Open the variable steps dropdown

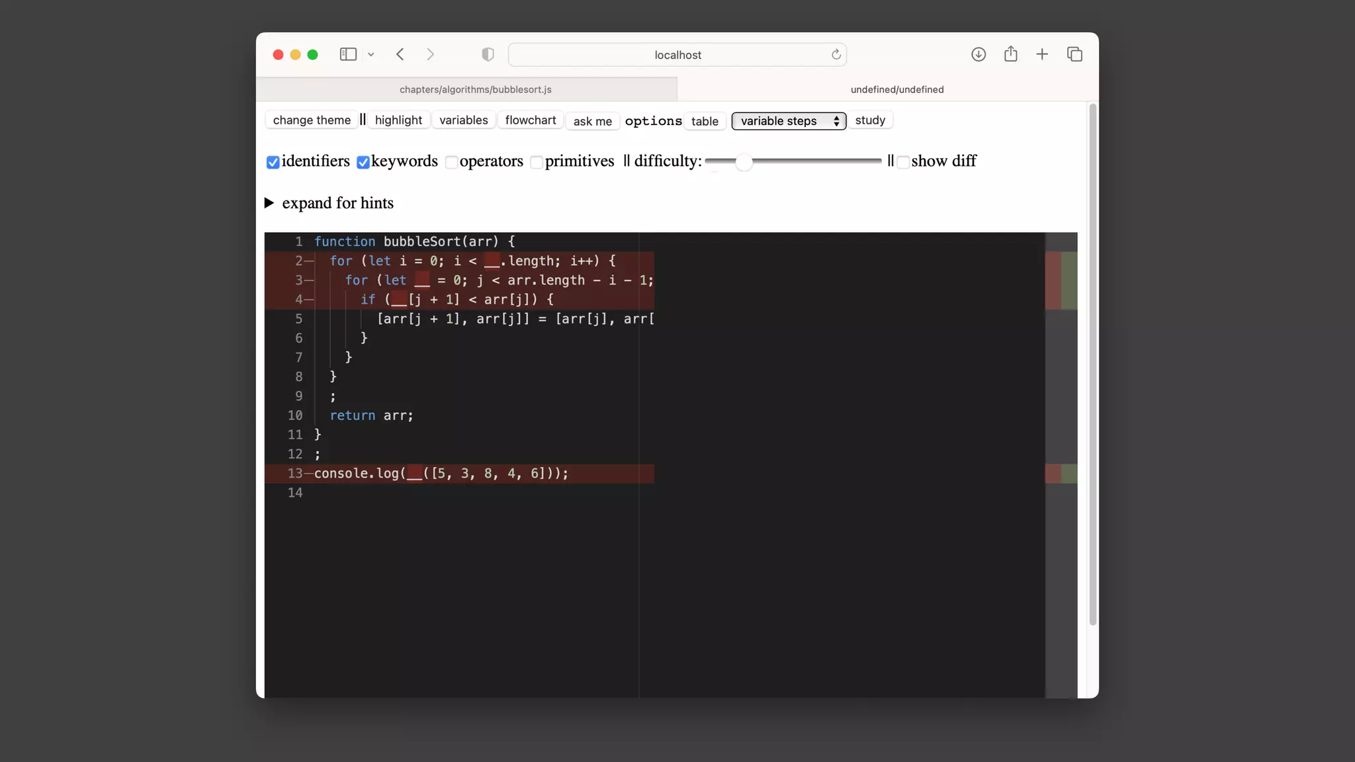coord(789,121)
